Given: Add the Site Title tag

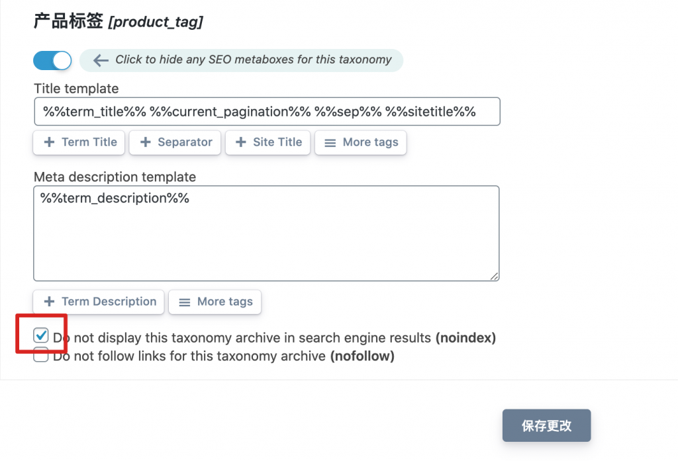Looking at the screenshot, I should point(267,142).
